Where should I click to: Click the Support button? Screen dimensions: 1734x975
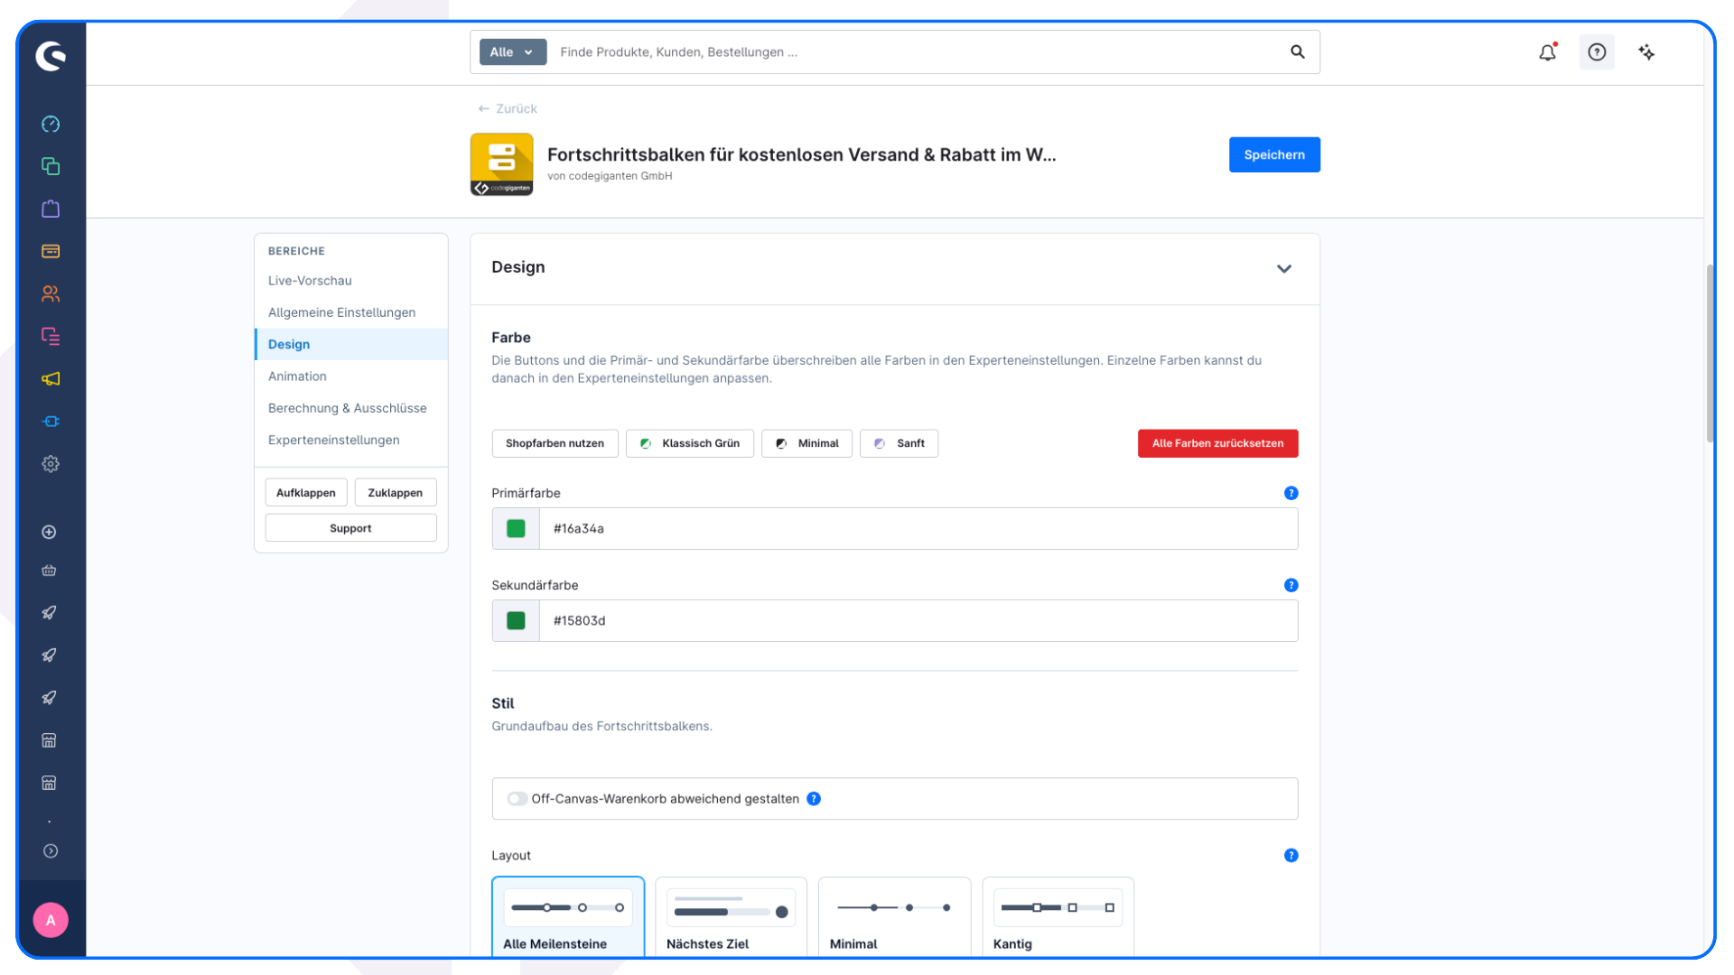pyautogui.click(x=350, y=528)
